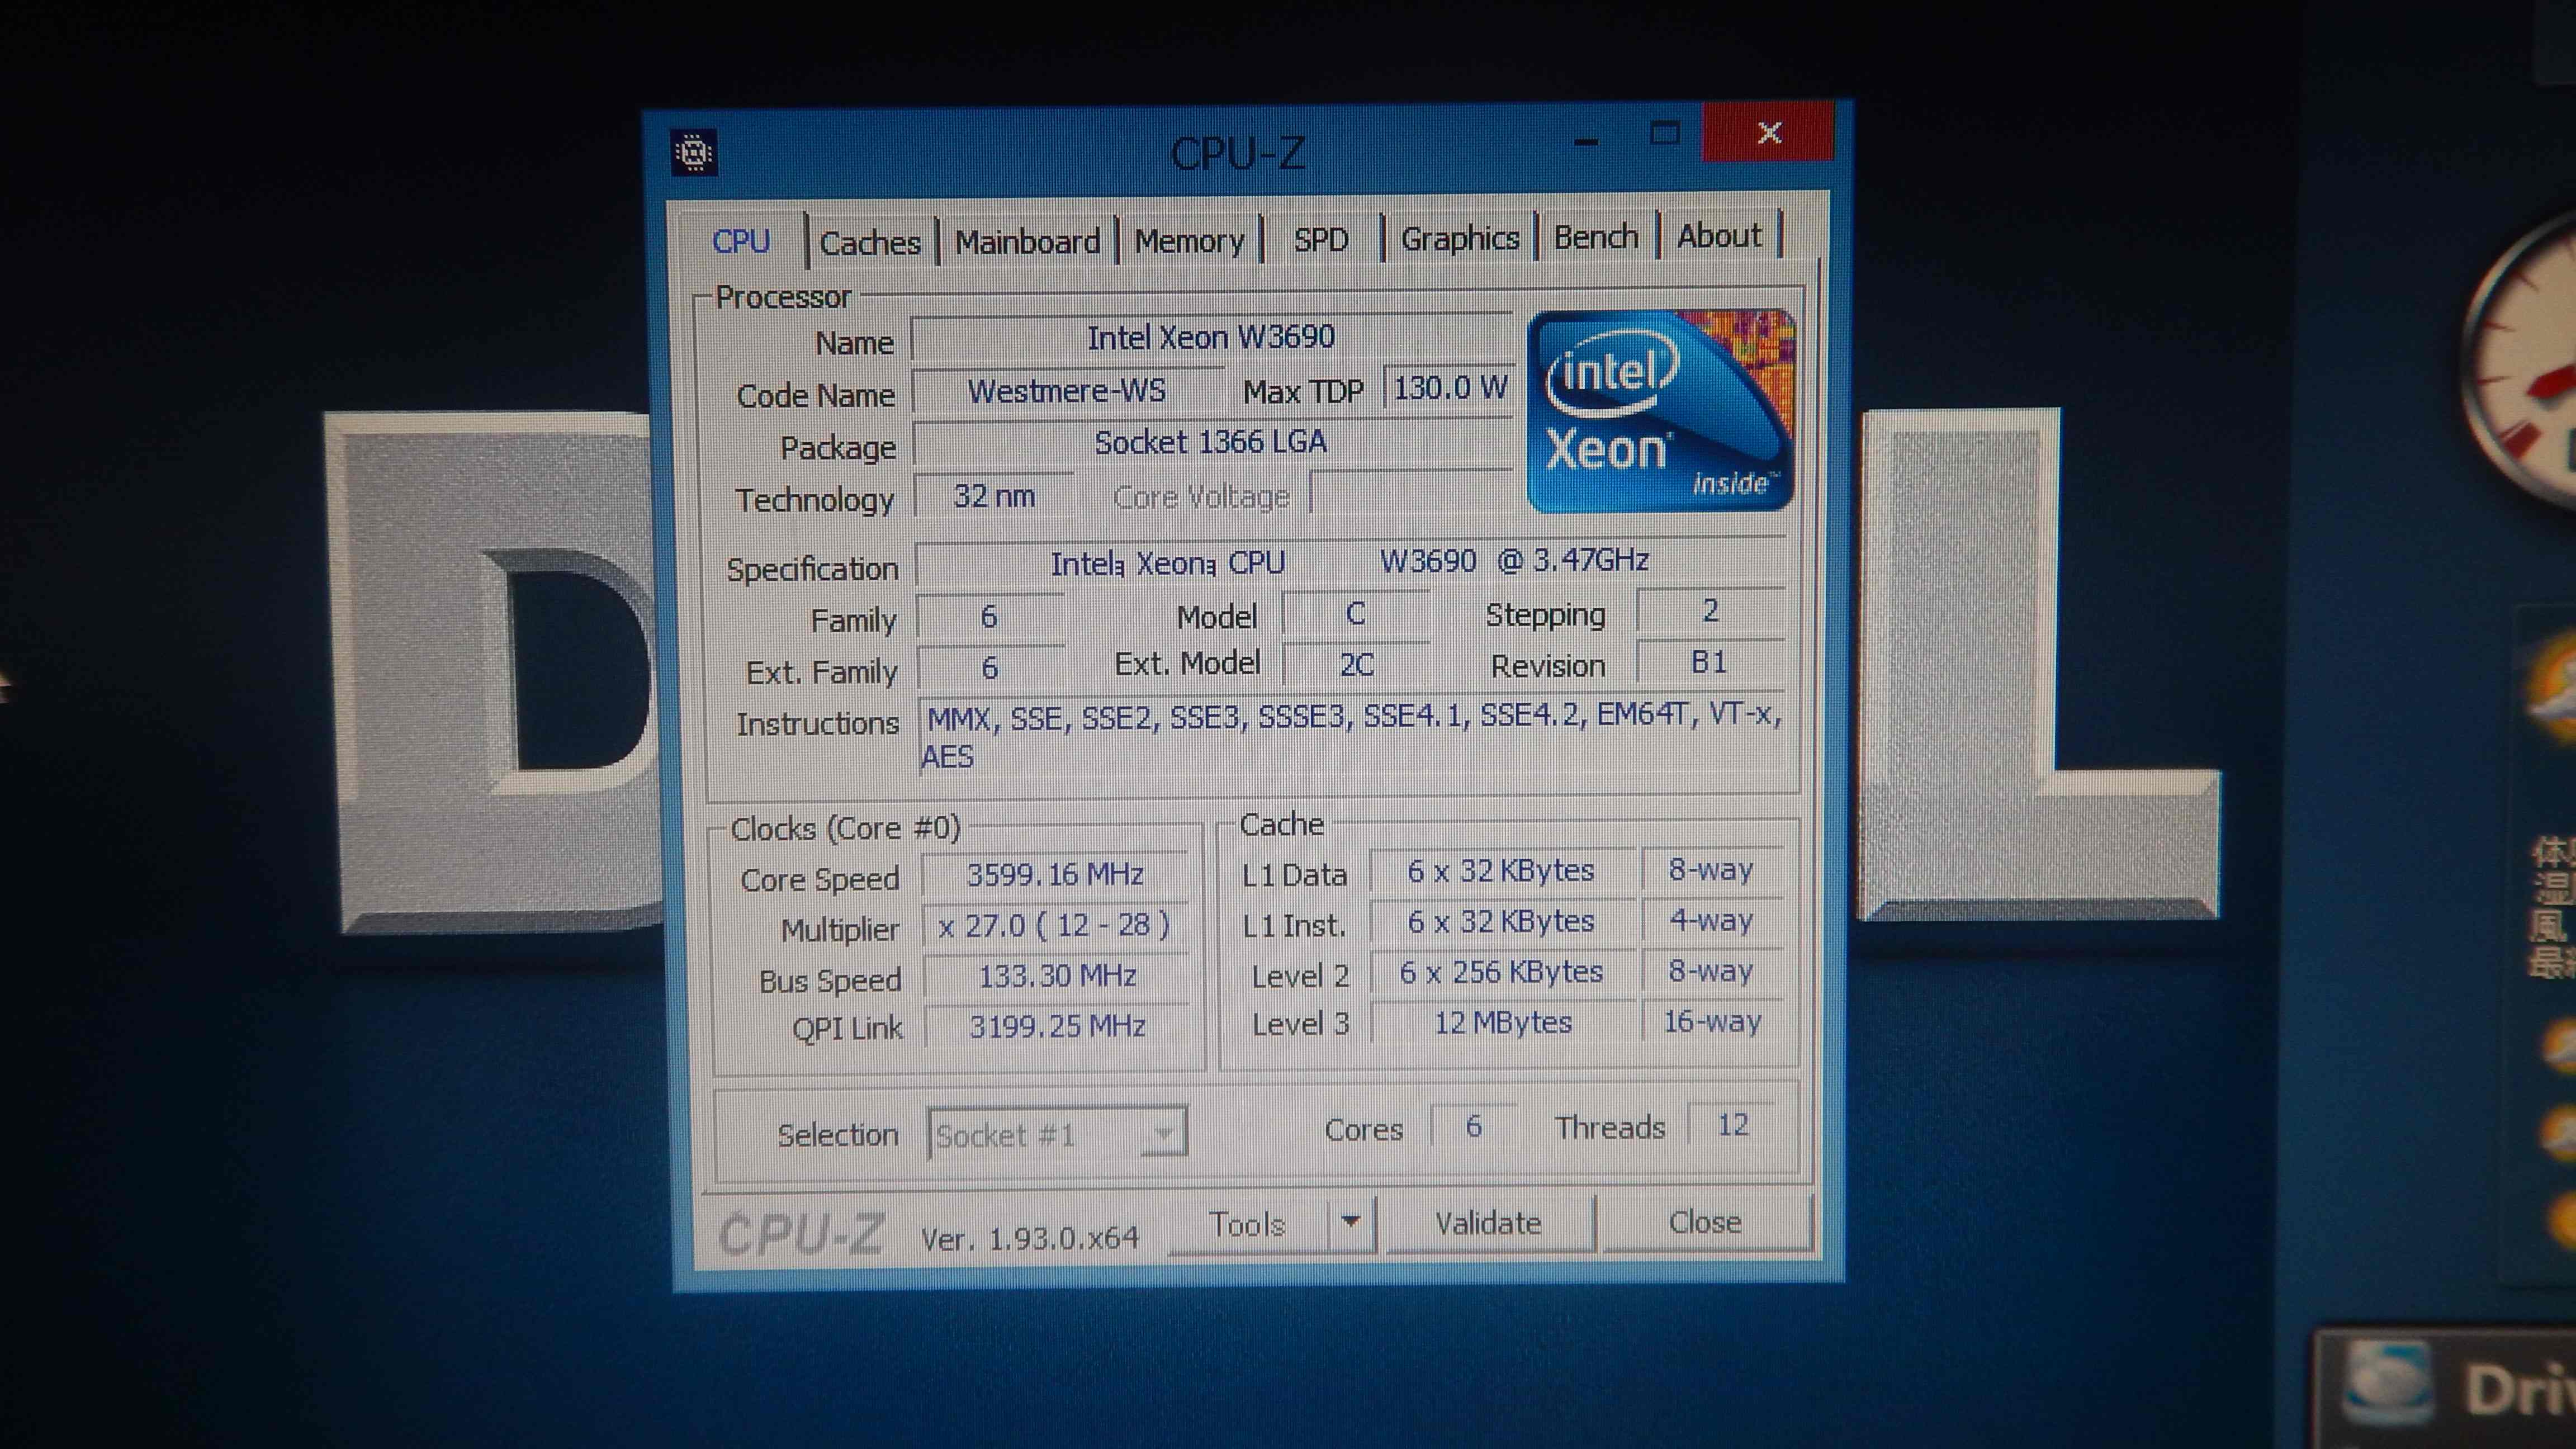Click the Cores value '6'
This screenshot has width=2576, height=1449.
point(1473,1127)
